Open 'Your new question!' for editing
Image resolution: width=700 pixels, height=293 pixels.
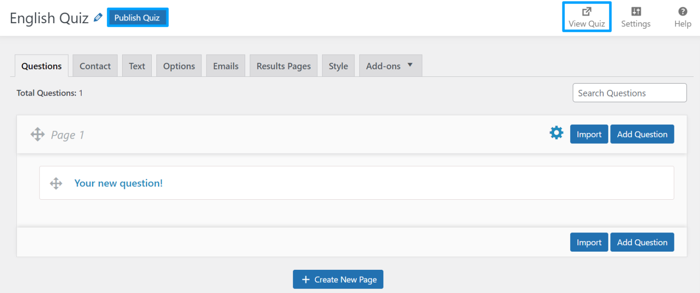118,183
